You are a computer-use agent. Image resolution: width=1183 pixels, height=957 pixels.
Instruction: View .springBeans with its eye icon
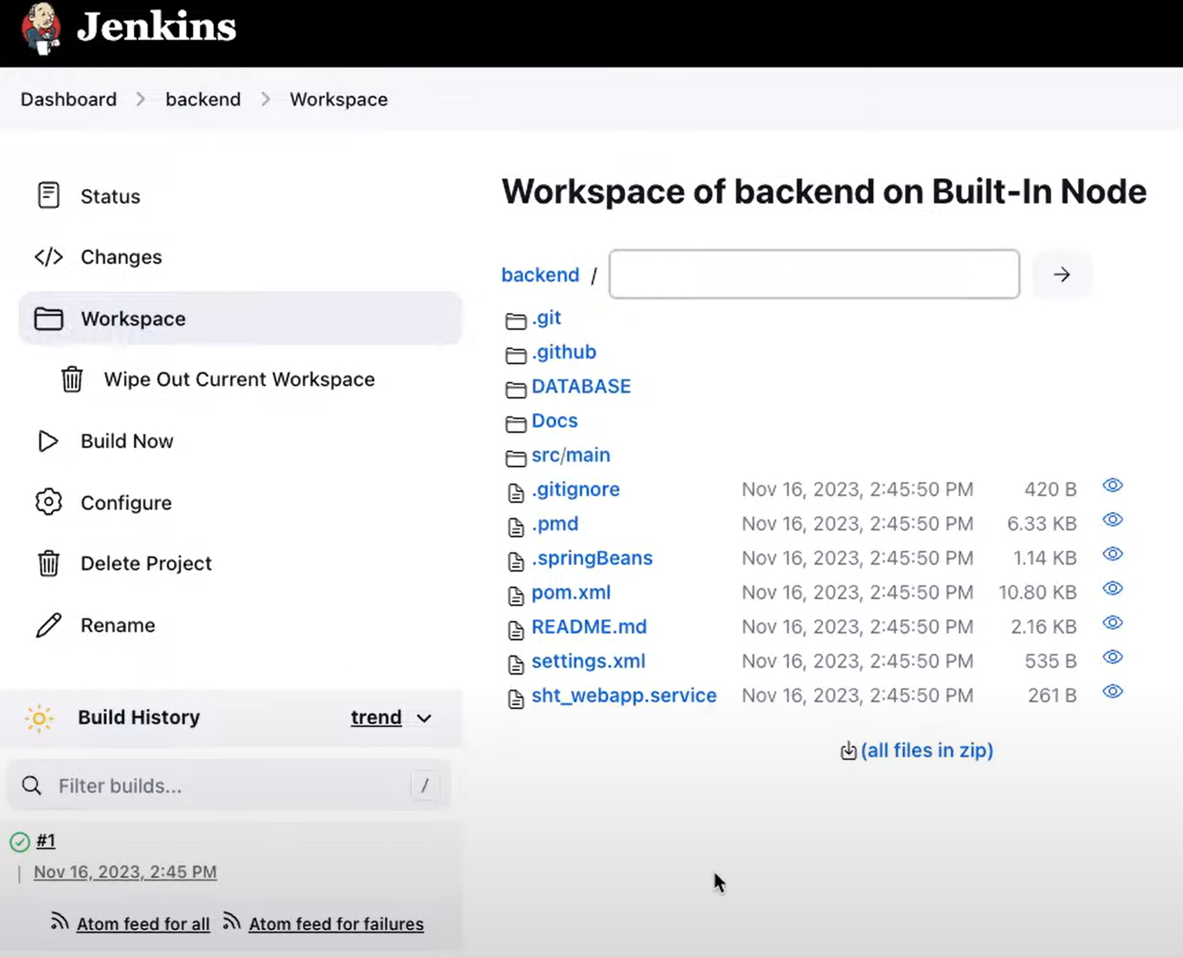point(1113,554)
